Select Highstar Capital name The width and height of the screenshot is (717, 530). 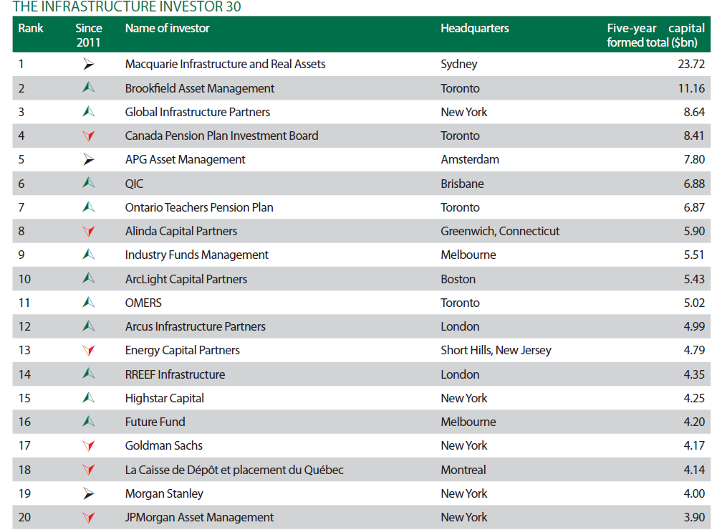165,398
